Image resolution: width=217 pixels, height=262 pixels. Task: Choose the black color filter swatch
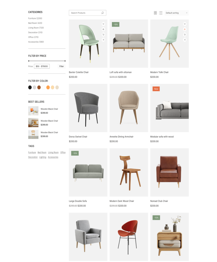pos(30,87)
